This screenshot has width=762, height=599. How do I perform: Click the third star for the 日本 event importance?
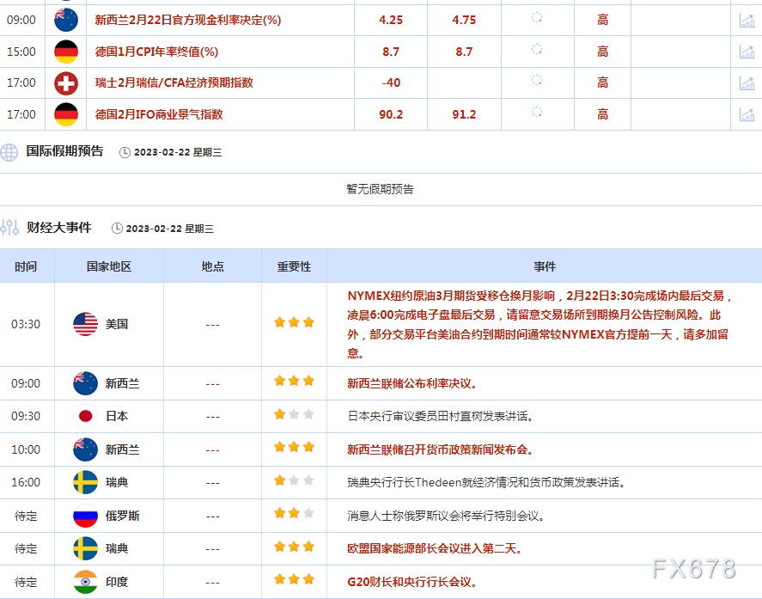[307, 414]
